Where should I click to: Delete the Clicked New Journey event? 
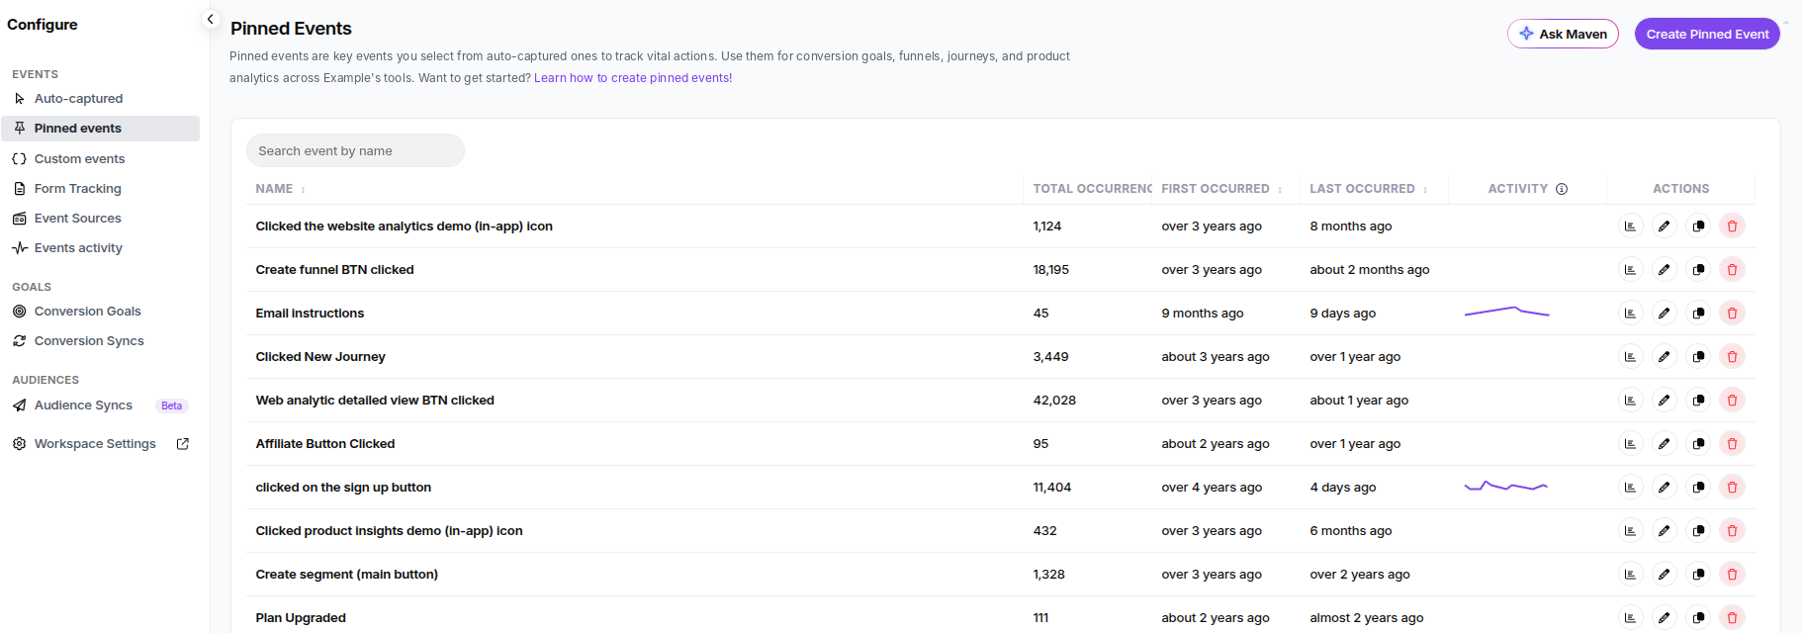(x=1732, y=357)
